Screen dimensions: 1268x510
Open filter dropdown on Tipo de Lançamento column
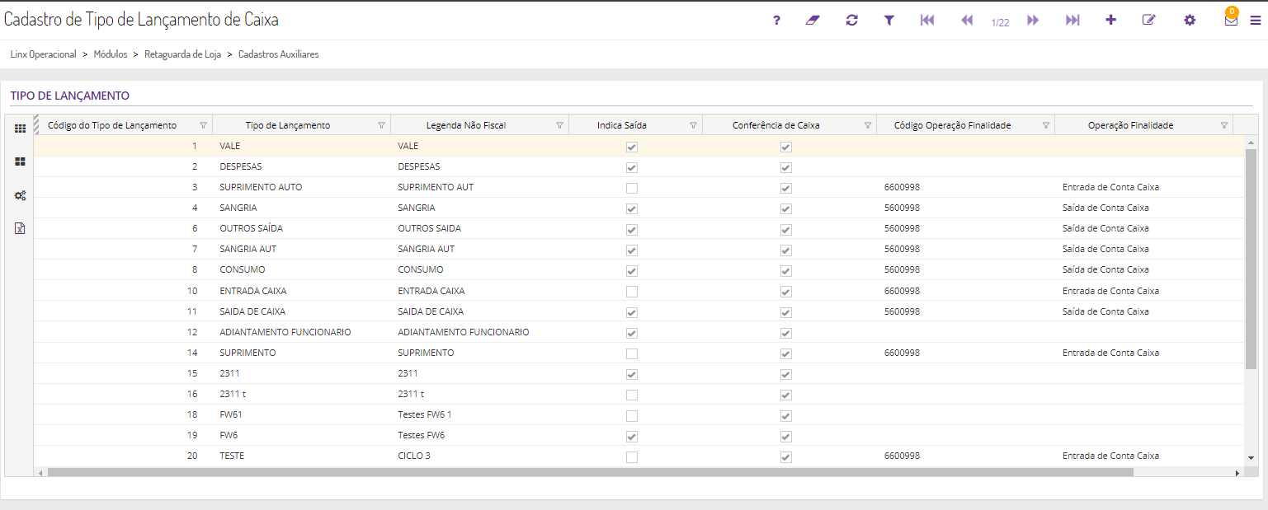click(x=381, y=125)
